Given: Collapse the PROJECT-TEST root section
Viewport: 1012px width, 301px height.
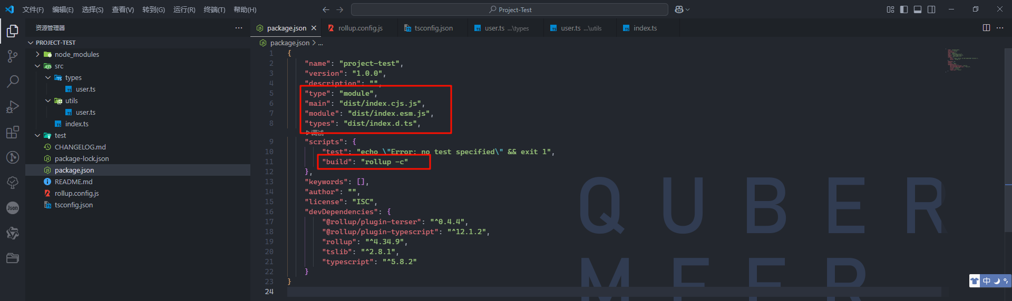Looking at the screenshot, I should pos(31,43).
